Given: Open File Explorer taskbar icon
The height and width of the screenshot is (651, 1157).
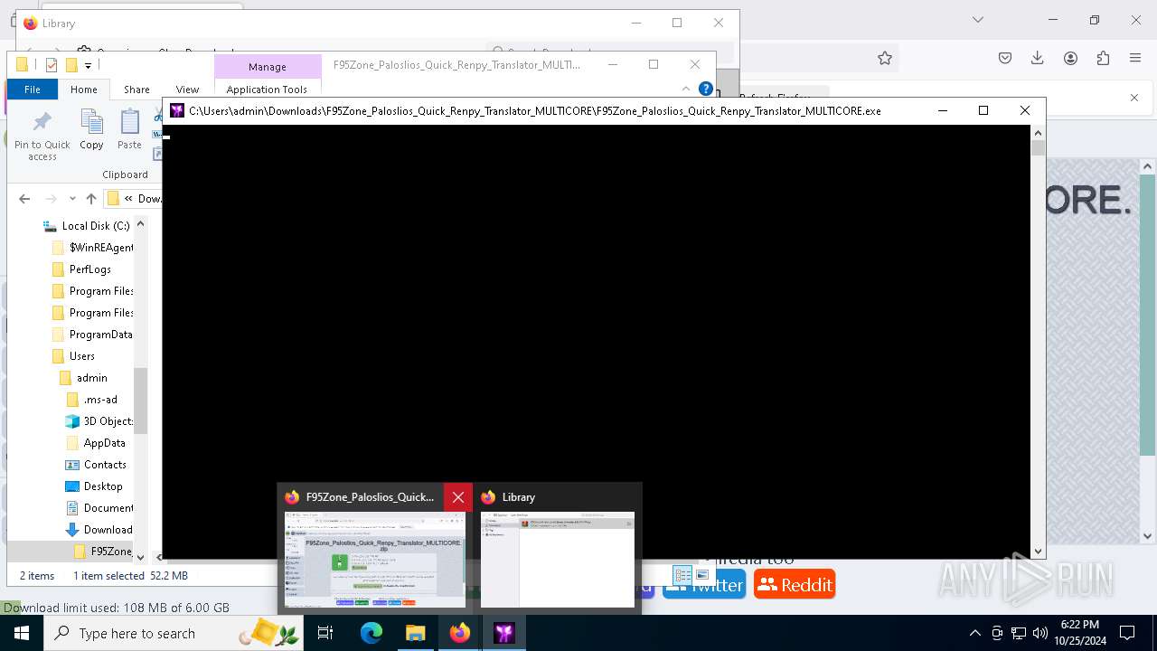Looking at the screenshot, I should coord(416,633).
